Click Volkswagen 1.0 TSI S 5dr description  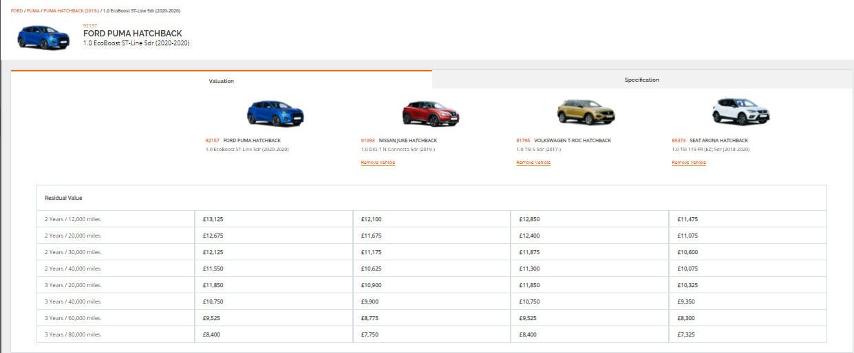coord(539,149)
